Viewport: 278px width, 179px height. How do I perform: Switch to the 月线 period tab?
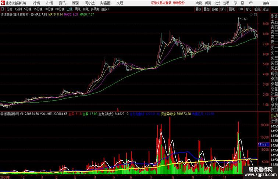pos(86,9)
